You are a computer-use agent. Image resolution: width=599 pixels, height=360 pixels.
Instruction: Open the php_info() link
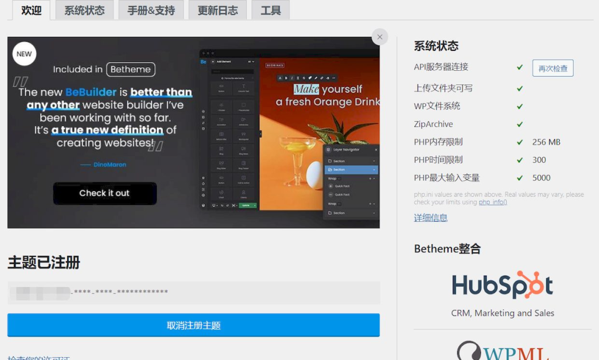coord(493,203)
